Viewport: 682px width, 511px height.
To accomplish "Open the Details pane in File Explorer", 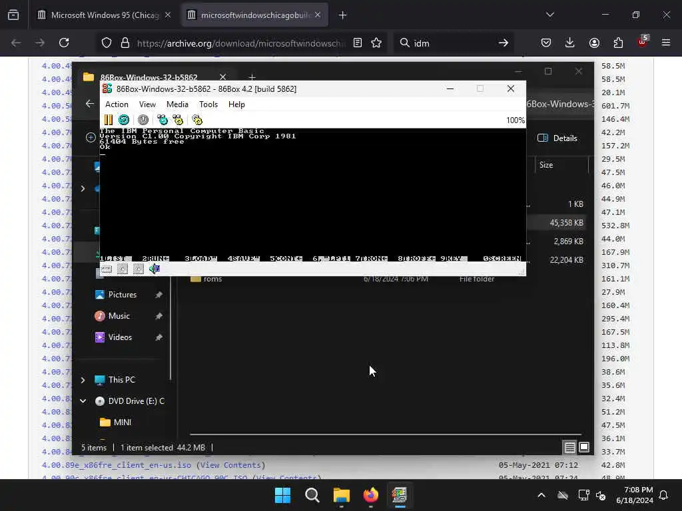I will [x=557, y=138].
